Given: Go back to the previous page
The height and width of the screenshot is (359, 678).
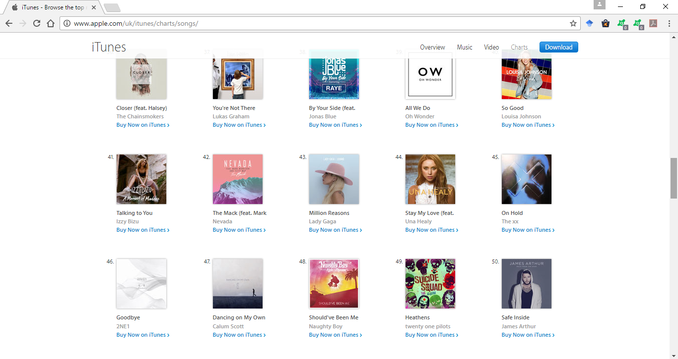Looking at the screenshot, I should click(9, 23).
